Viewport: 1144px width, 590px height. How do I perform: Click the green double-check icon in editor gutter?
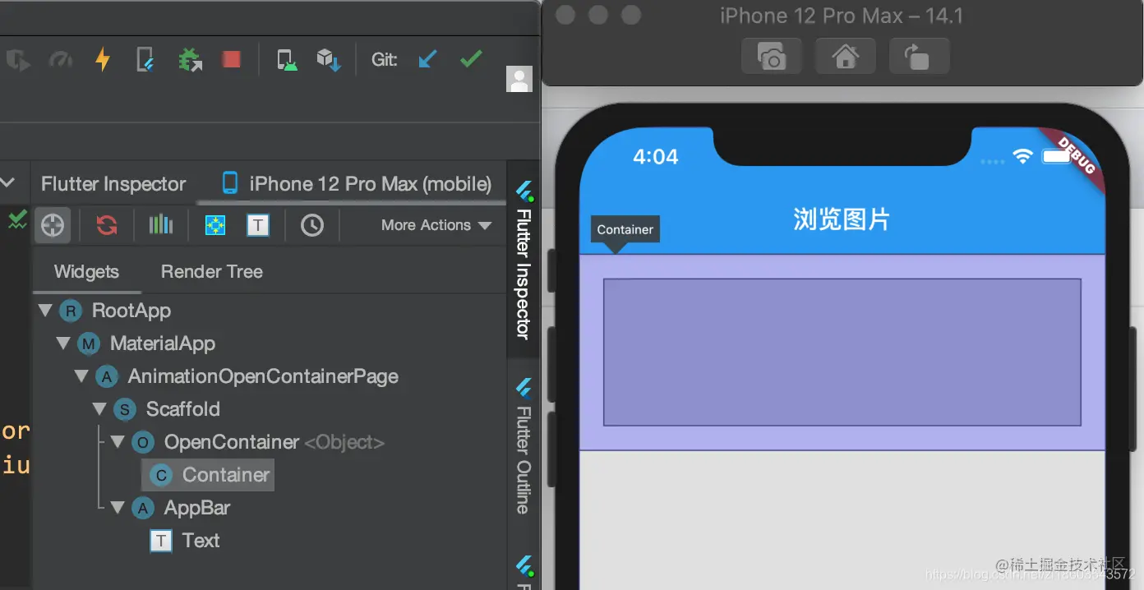(x=17, y=219)
